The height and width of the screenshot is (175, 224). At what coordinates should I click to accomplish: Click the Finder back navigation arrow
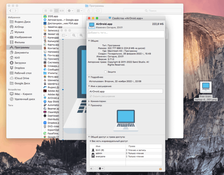(11, 11)
